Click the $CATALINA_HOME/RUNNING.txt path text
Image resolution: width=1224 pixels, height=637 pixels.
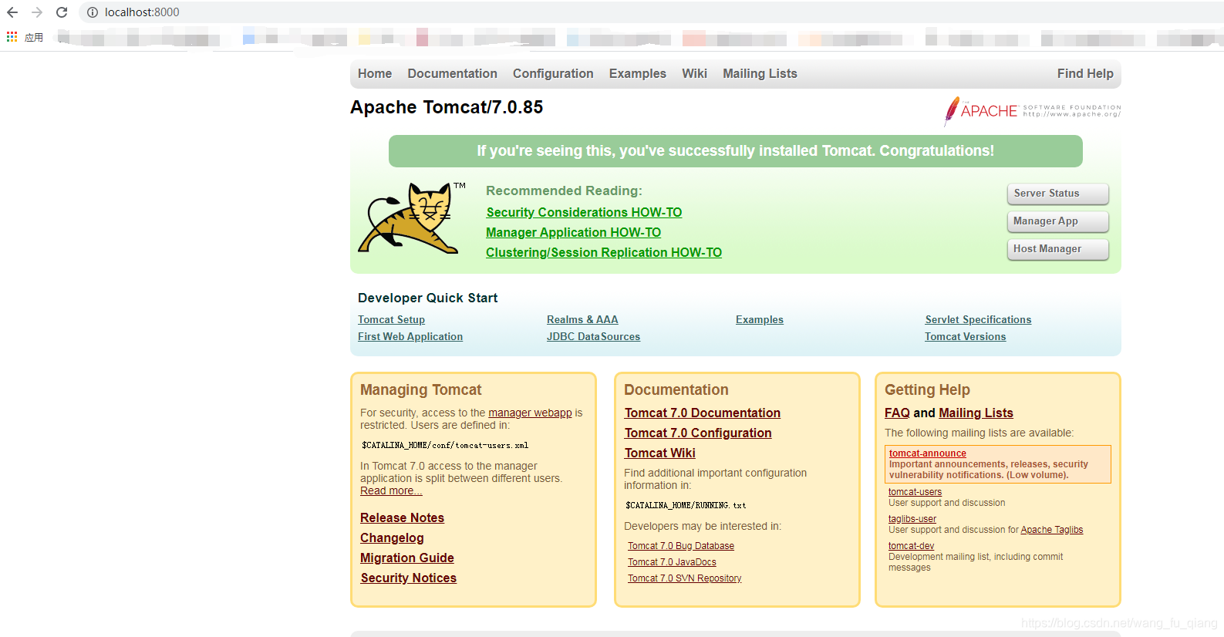point(686,505)
